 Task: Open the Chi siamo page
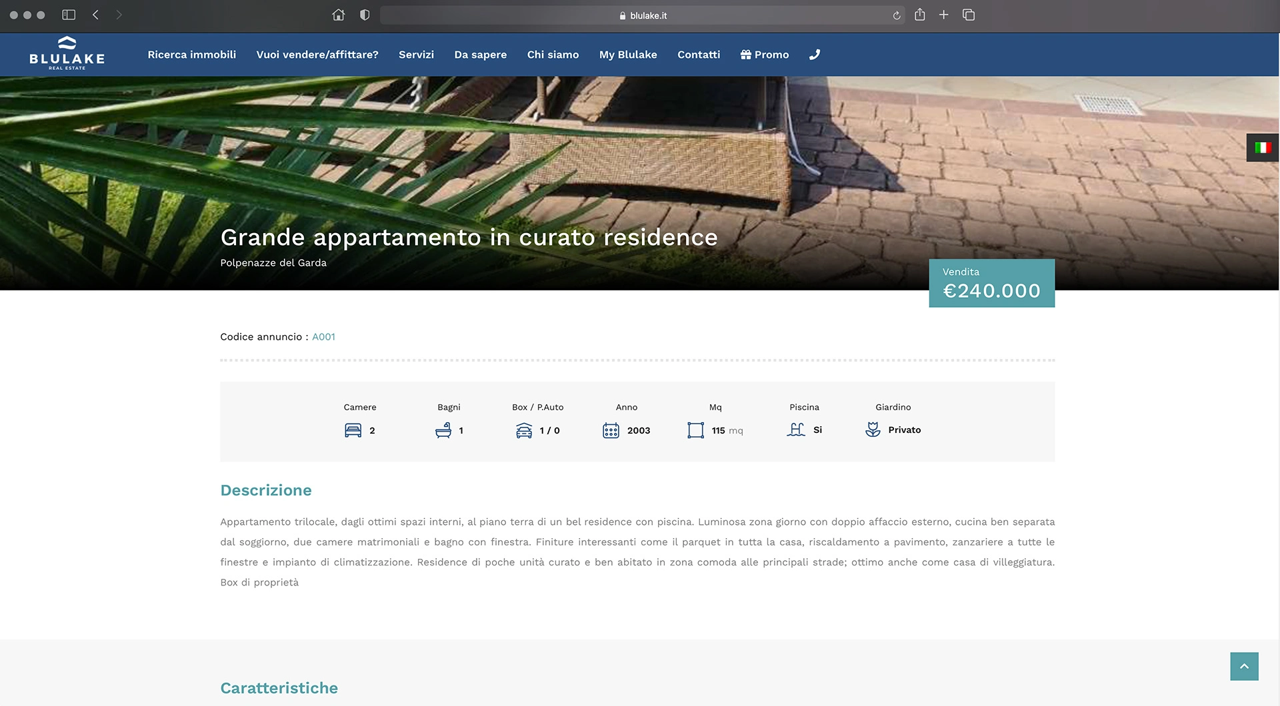click(553, 55)
